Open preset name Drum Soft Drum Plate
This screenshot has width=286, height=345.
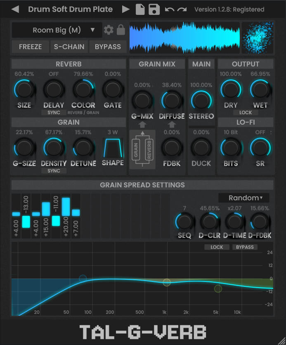[71, 9]
